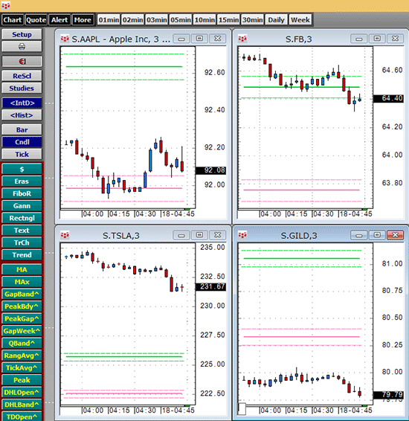Select the 02min timeframe
The width and height of the screenshot is (409, 421).
[133, 20]
